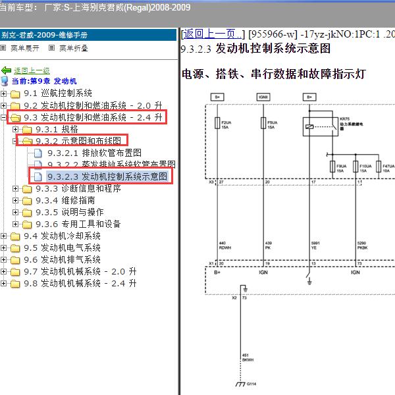This screenshot has width=395, height=395.
Task: Select 9.3.3 诊断信息和程序 tree item
Action: [x=78, y=188]
